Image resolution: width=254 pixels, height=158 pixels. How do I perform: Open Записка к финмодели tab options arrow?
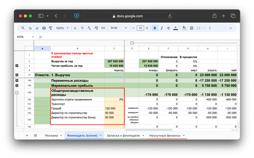[143, 136]
